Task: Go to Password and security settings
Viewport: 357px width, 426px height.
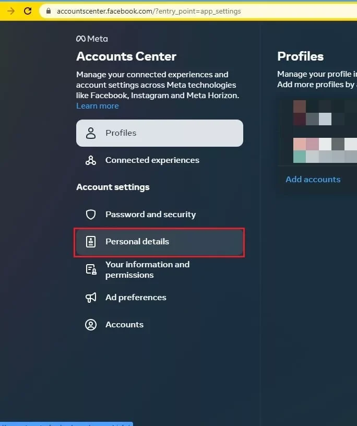Action: [x=150, y=215]
